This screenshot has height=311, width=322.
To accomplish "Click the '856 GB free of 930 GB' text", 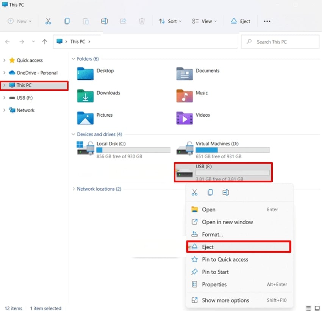I will (119, 156).
